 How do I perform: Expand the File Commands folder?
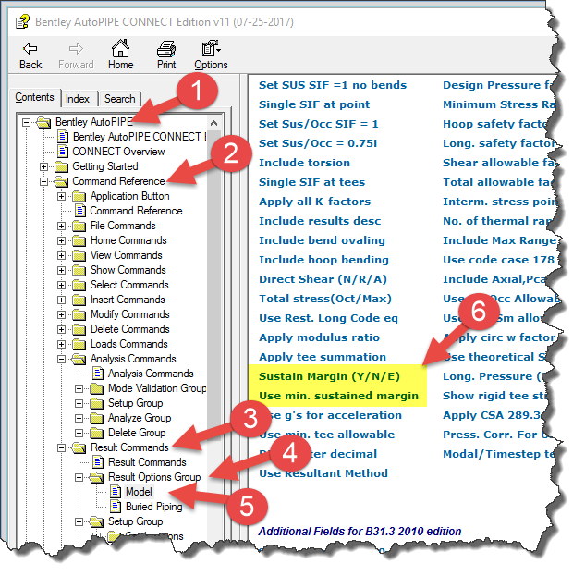61,226
